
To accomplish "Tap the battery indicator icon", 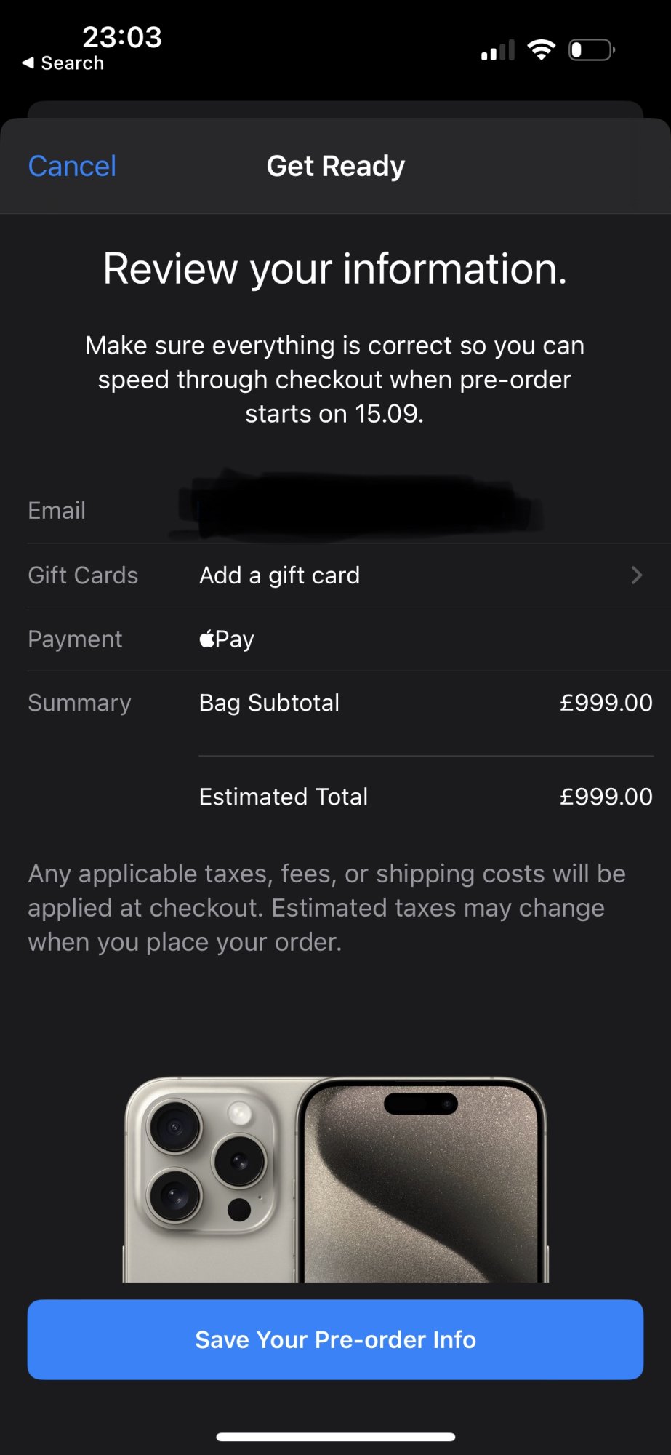I will pos(592,50).
